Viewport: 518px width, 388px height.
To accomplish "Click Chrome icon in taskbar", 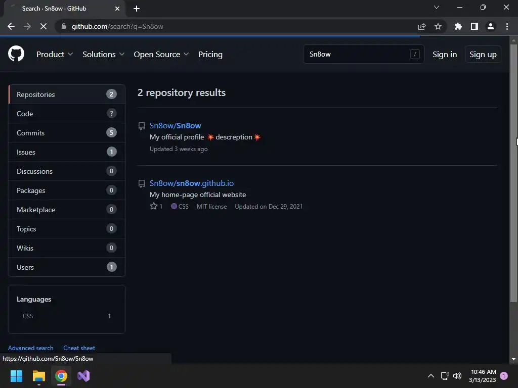I will 61,376.
